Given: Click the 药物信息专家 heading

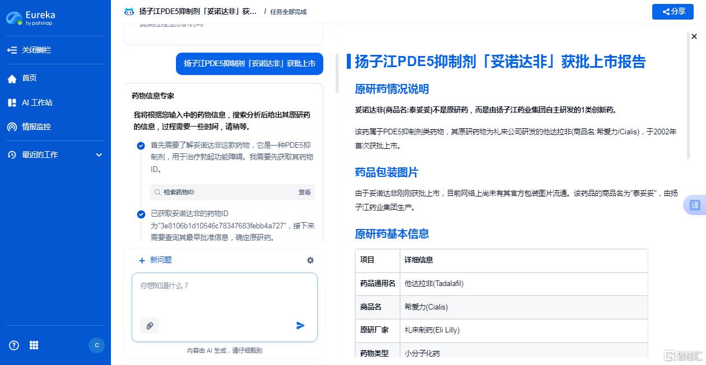Looking at the screenshot, I should click(153, 96).
